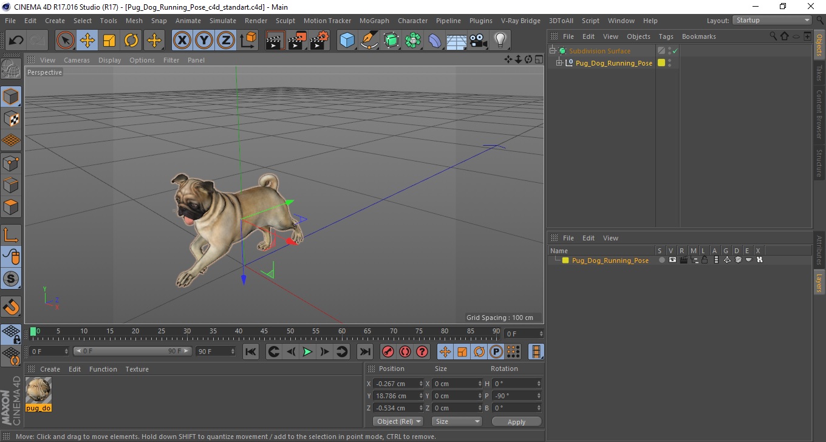Collapse the Subdivision Surface hierarchy

pos(553,51)
